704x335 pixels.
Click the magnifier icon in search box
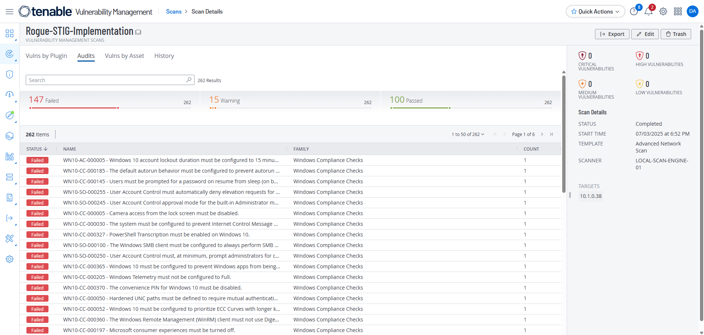(189, 80)
